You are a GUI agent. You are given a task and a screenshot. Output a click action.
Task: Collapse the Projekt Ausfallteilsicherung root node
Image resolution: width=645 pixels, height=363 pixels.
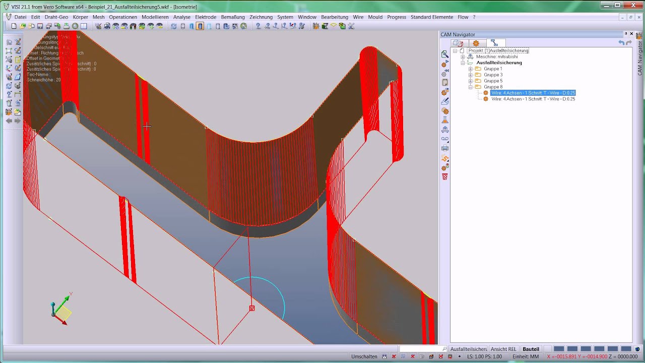[455, 51]
